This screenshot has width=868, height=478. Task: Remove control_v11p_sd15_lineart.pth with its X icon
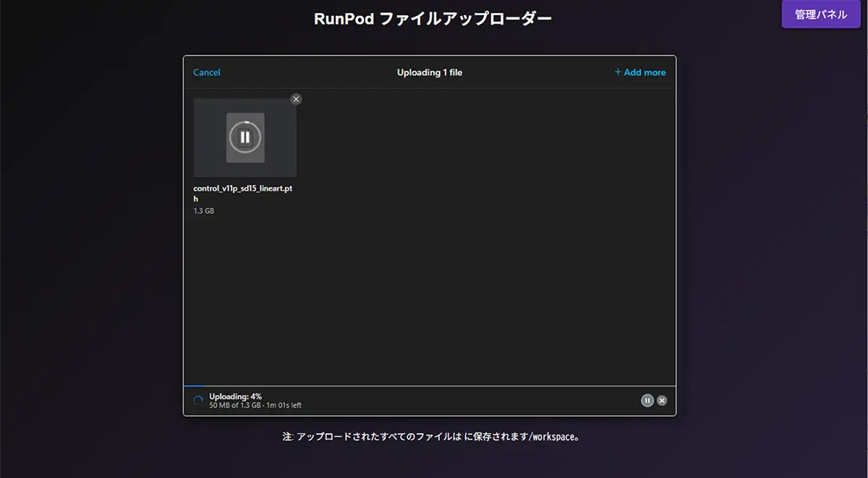(296, 99)
